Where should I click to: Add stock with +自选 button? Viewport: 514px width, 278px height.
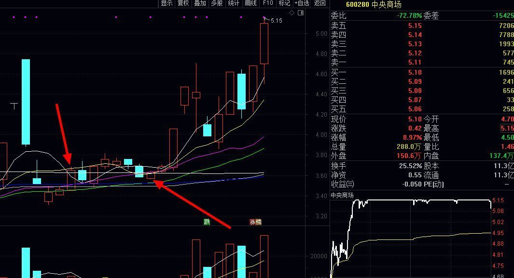(302, 3)
